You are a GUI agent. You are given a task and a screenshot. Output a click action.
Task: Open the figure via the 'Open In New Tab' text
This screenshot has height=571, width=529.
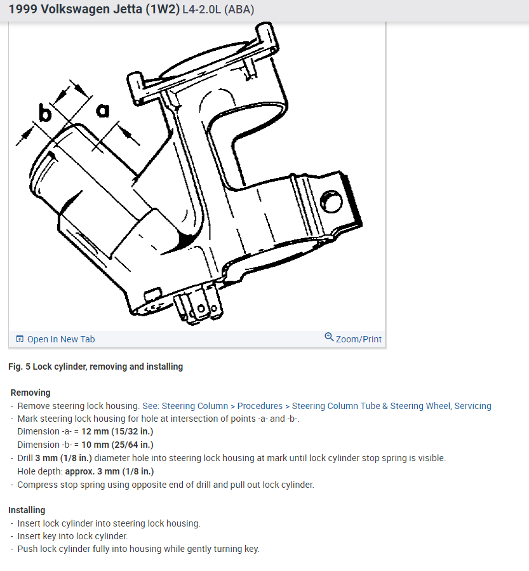(61, 339)
